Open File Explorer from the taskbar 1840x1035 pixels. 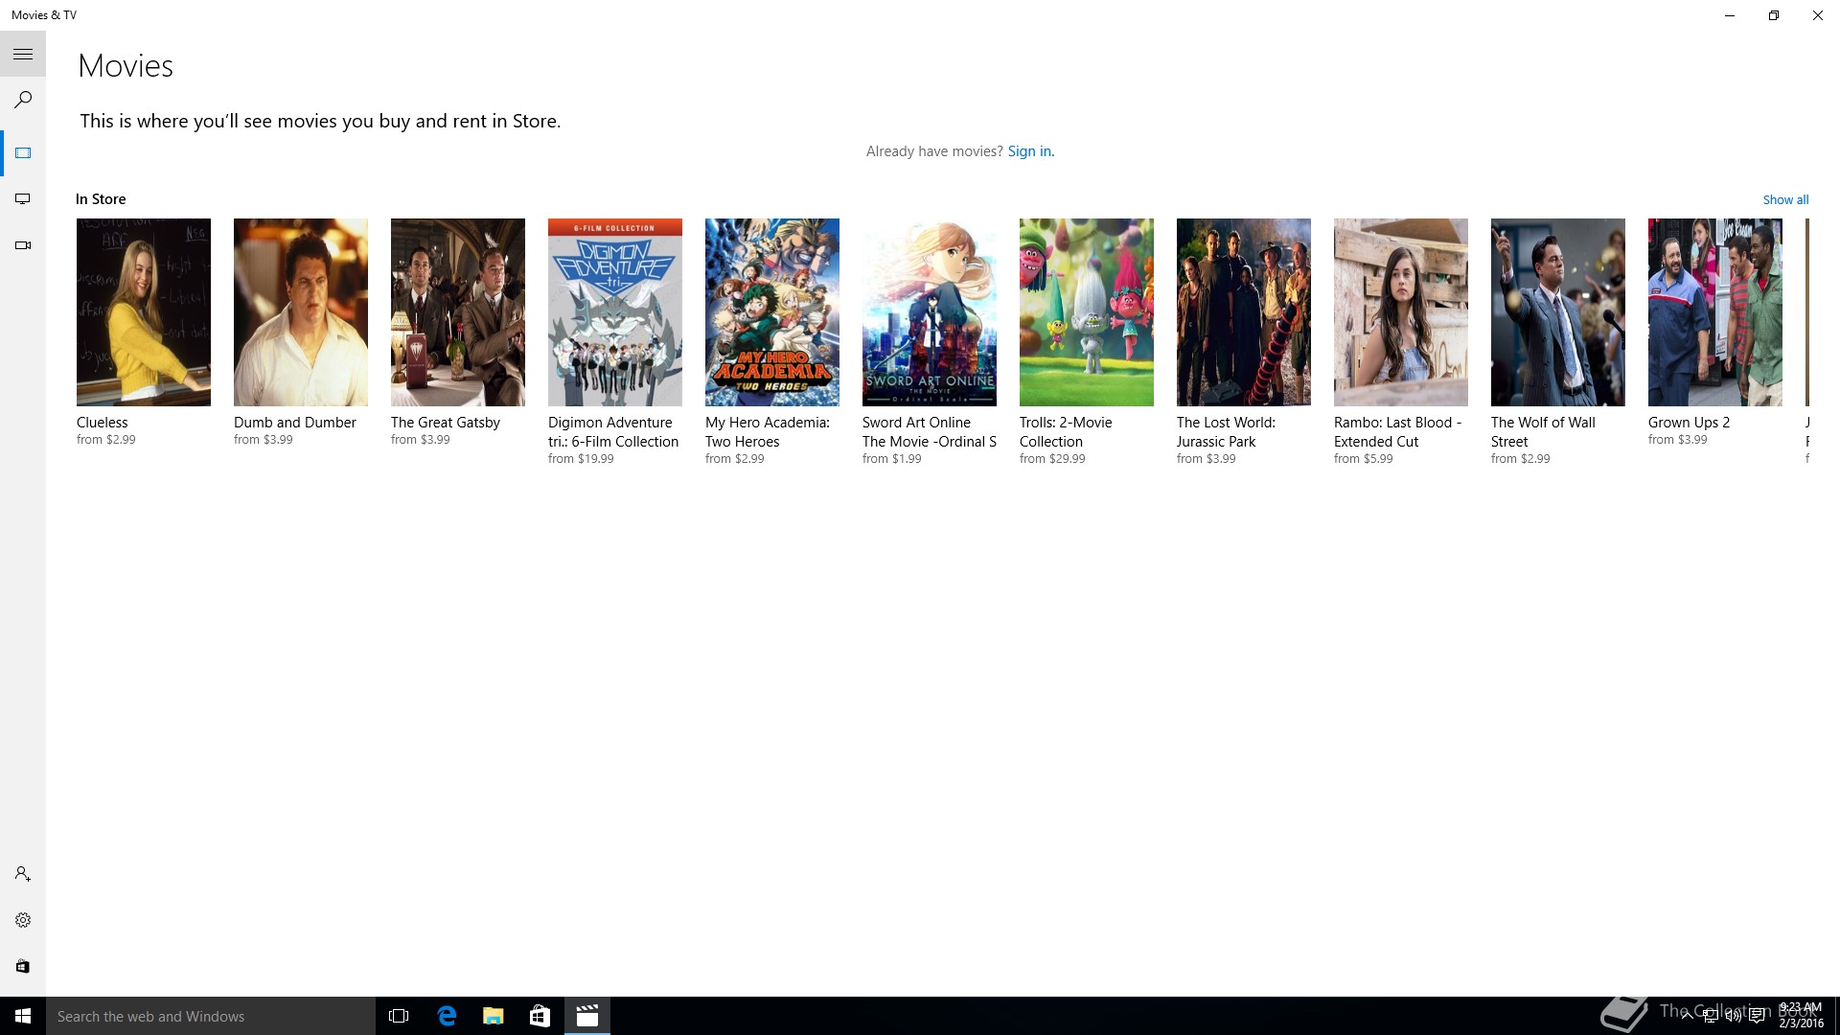coord(494,1016)
